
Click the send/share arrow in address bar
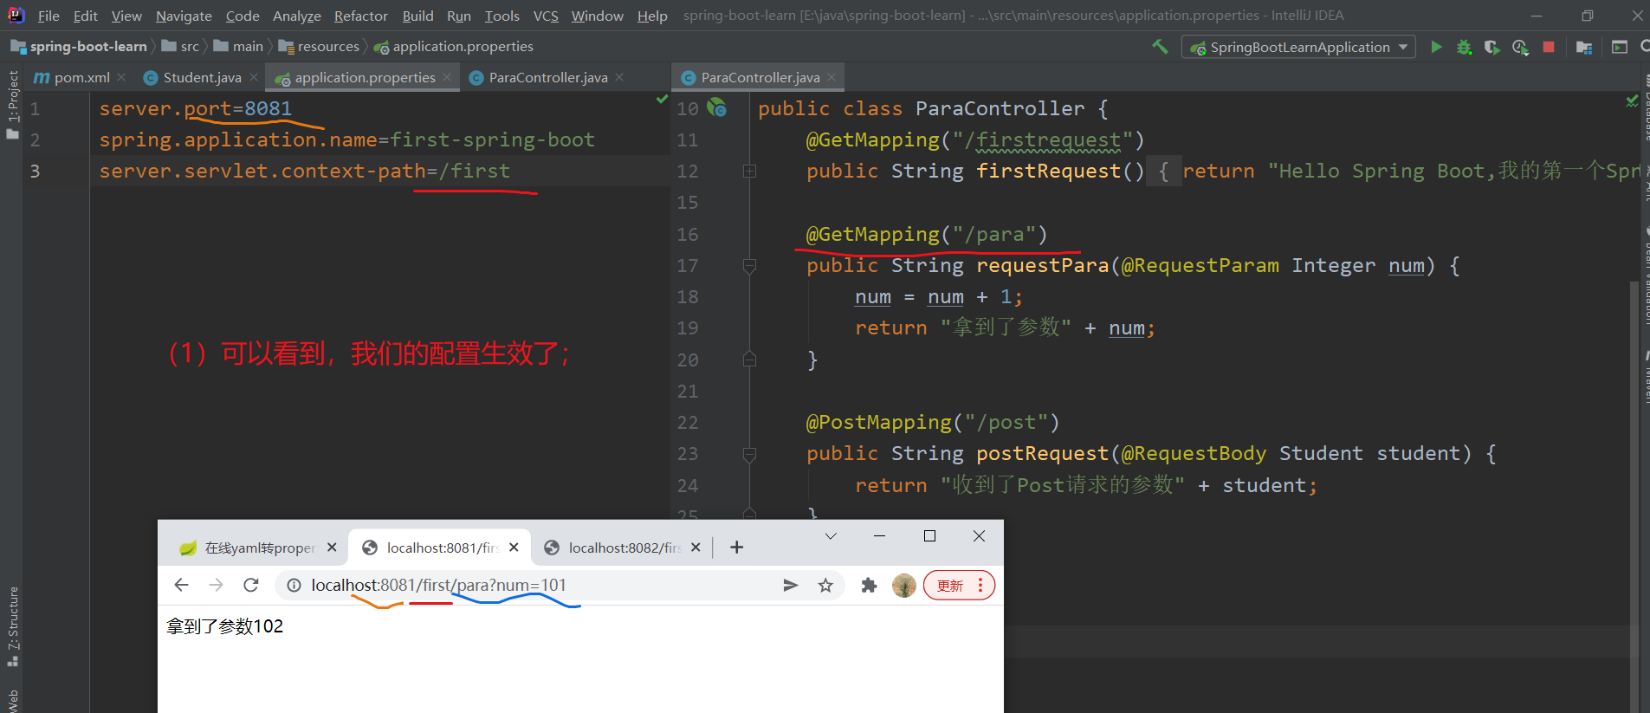pos(790,586)
